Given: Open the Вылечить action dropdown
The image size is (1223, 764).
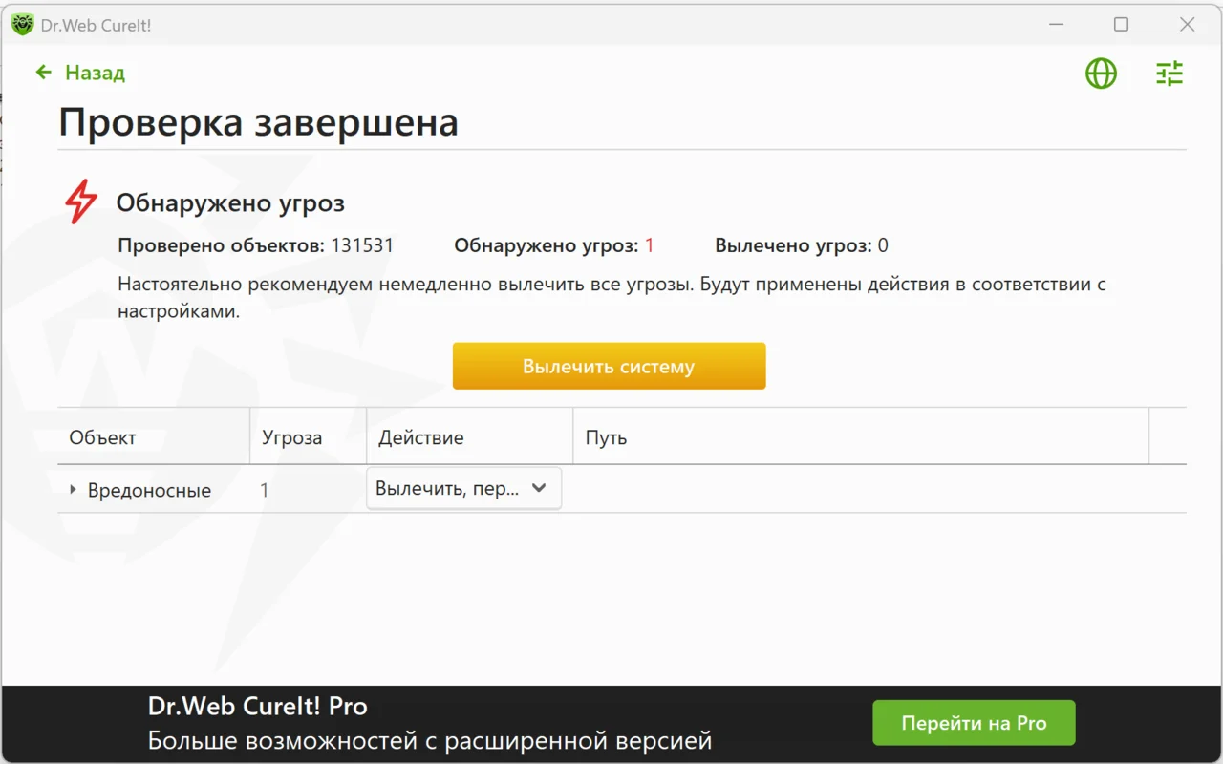Looking at the screenshot, I should [463, 488].
